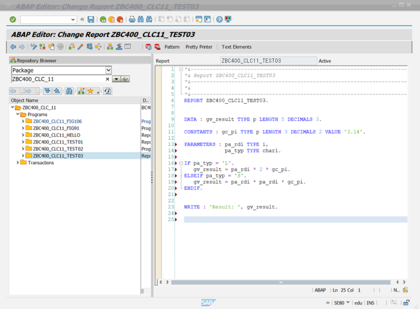Click the Display Object List icon
The width and height of the screenshot is (420, 309).
coord(110,47)
